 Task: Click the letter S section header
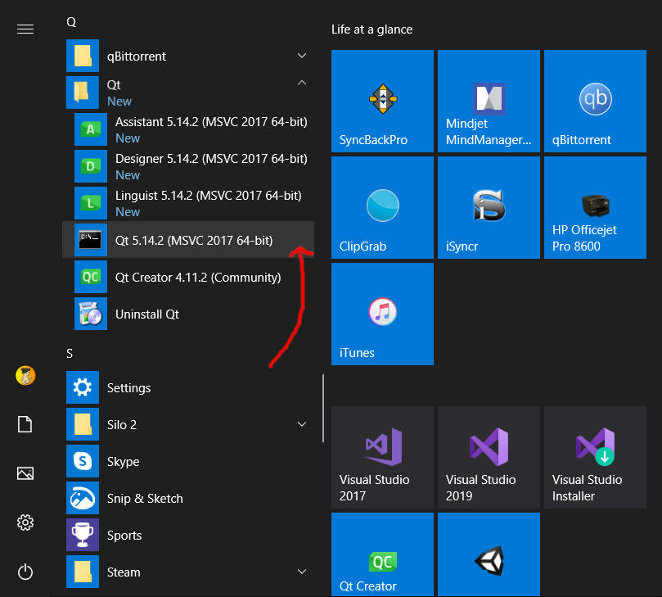tap(70, 353)
